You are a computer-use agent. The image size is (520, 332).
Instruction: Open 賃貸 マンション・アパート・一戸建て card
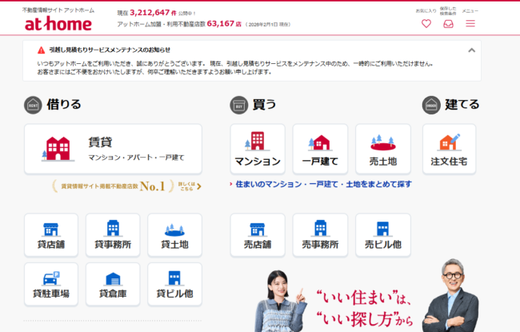113,149
